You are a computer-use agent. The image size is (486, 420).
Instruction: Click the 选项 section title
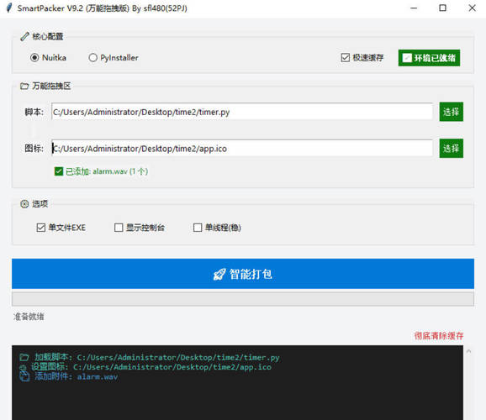click(40, 204)
